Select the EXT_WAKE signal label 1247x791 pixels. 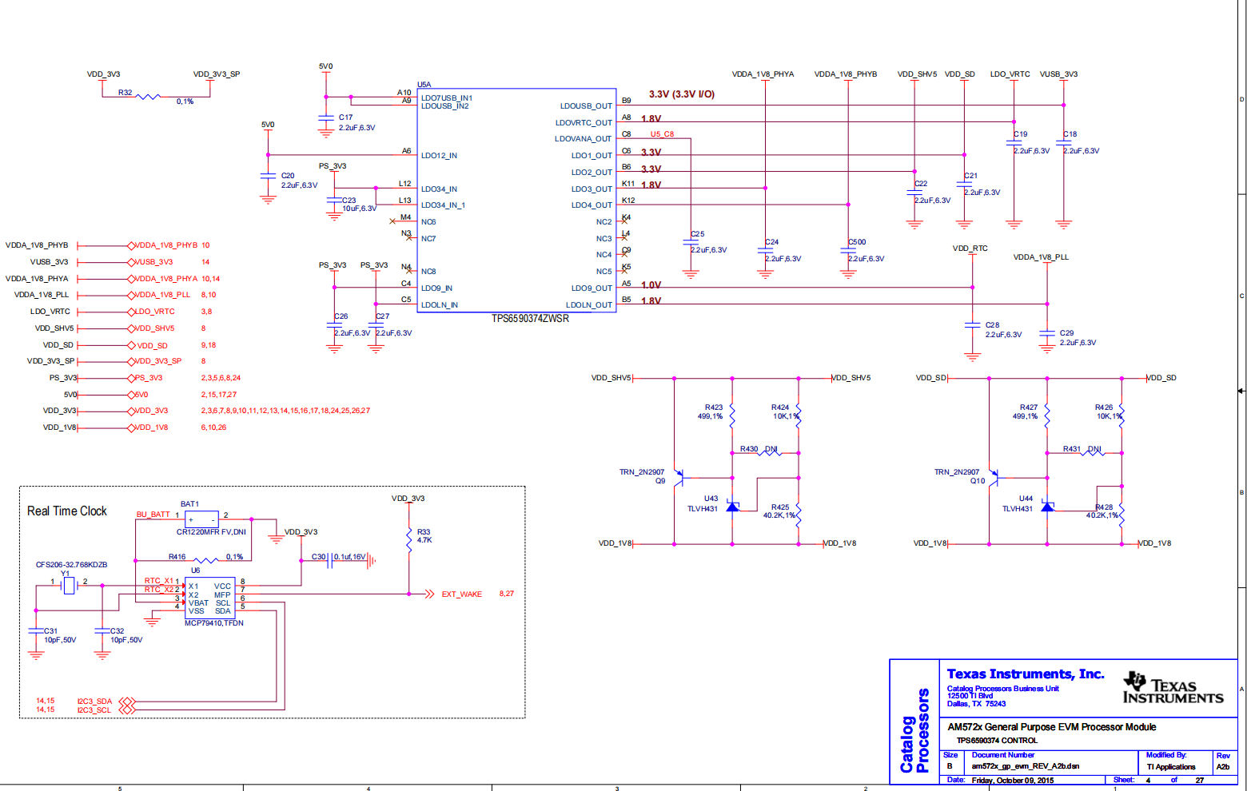point(462,594)
